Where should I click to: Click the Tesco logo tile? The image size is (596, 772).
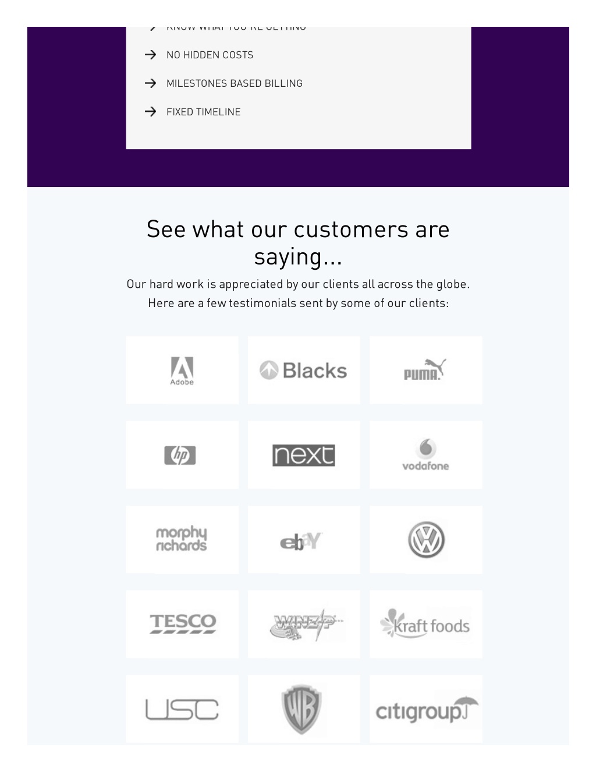click(x=182, y=624)
